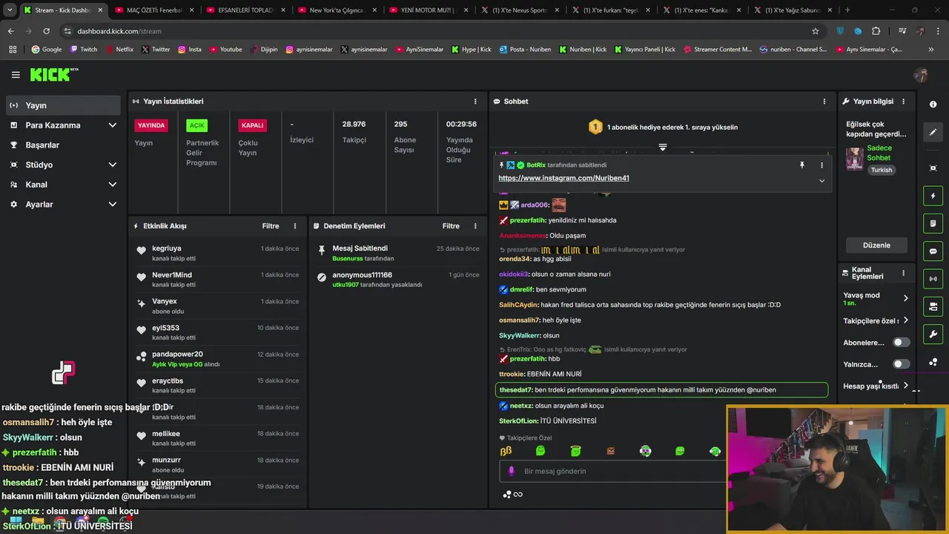Switch to the New York'ta Çılgınca browser tab

[x=336, y=10]
